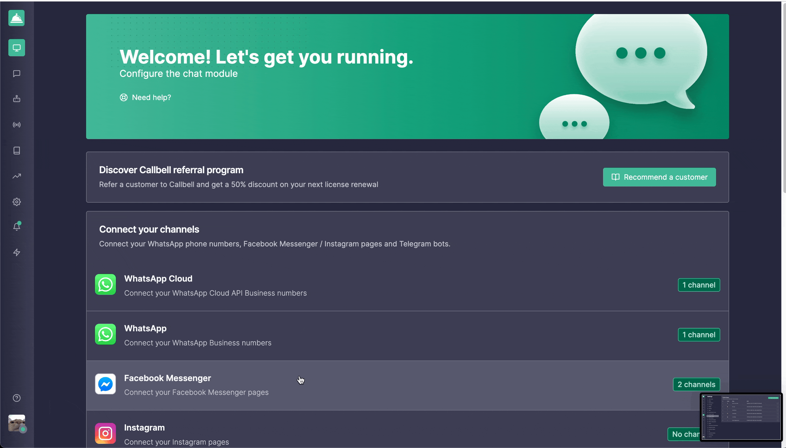
Task: Click the Facebook Messenger 2 channels badge
Action: [x=696, y=385]
